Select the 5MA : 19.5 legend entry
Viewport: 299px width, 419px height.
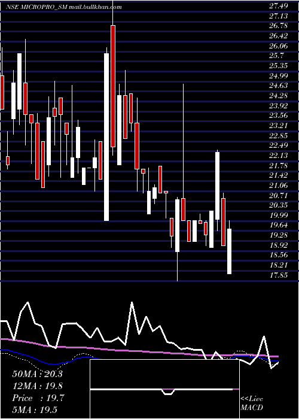coord(35,410)
